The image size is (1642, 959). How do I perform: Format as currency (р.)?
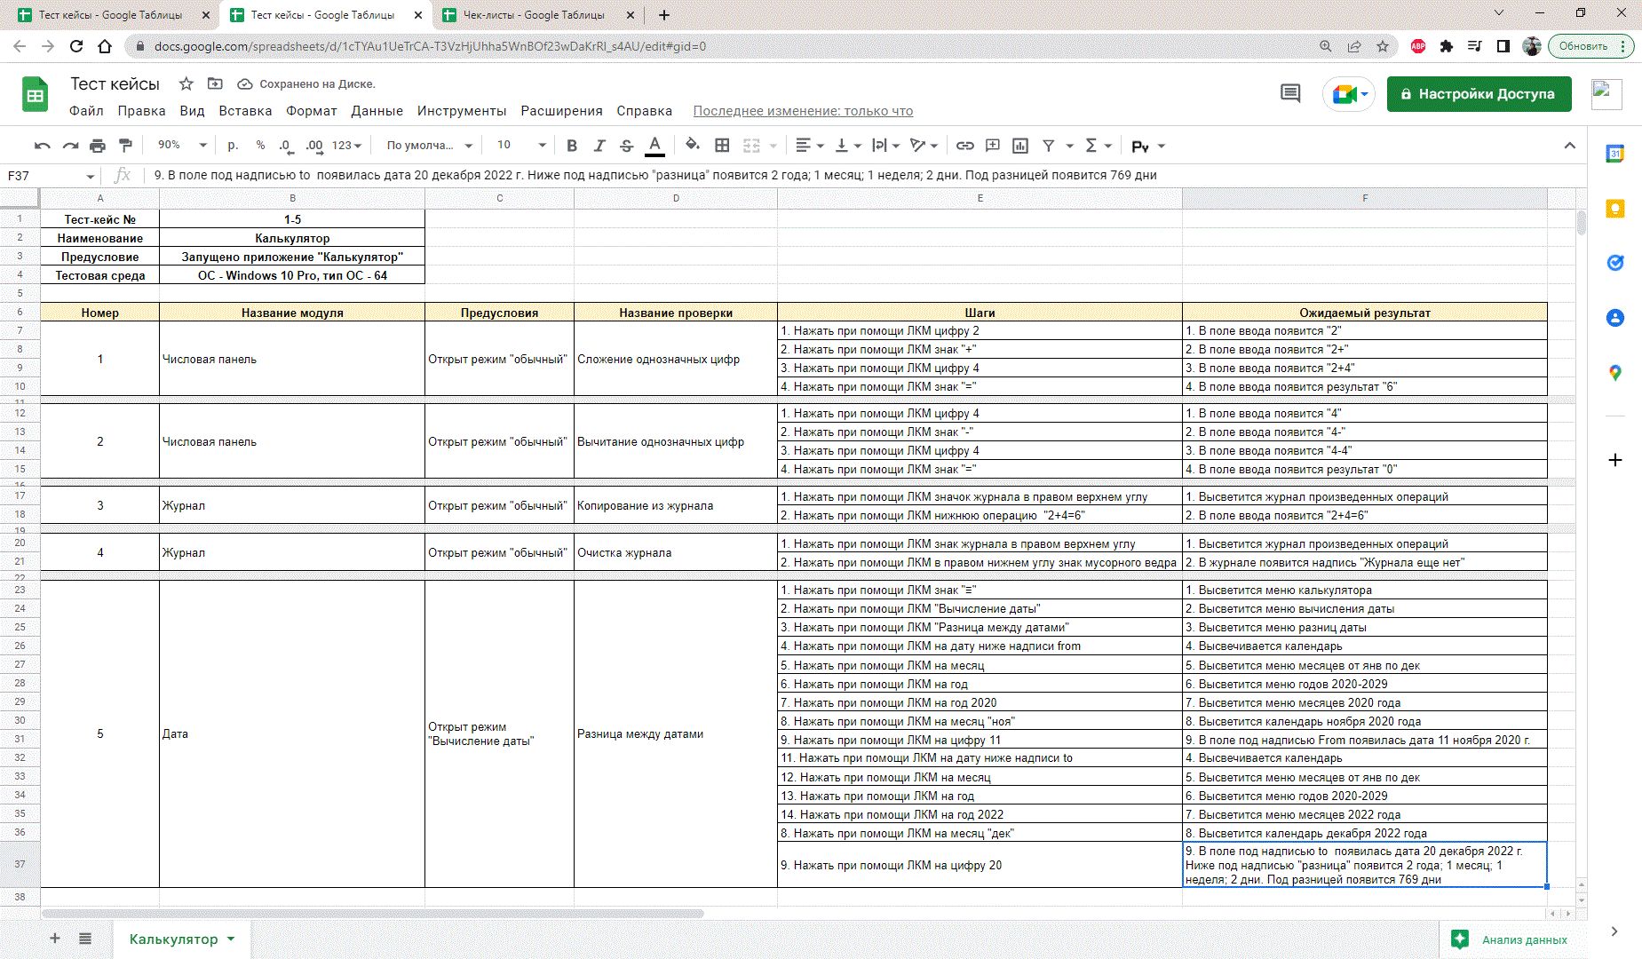point(233,146)
